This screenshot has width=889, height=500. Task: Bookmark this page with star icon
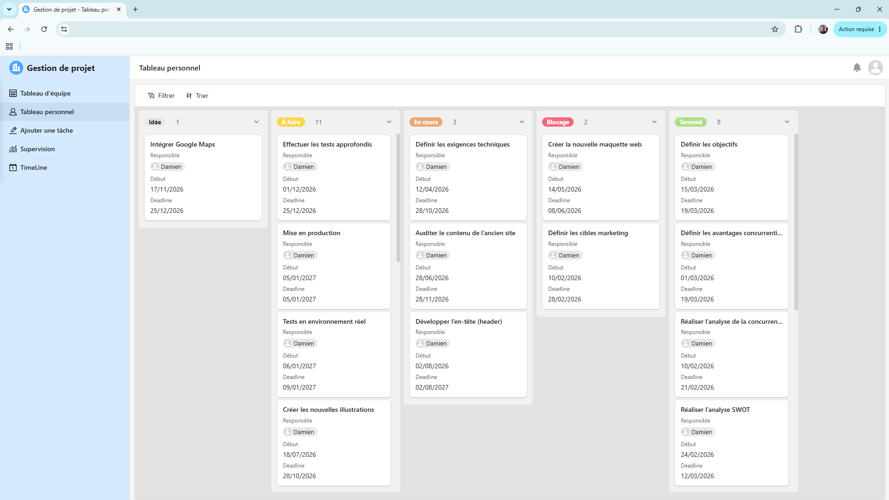(775, 29)
